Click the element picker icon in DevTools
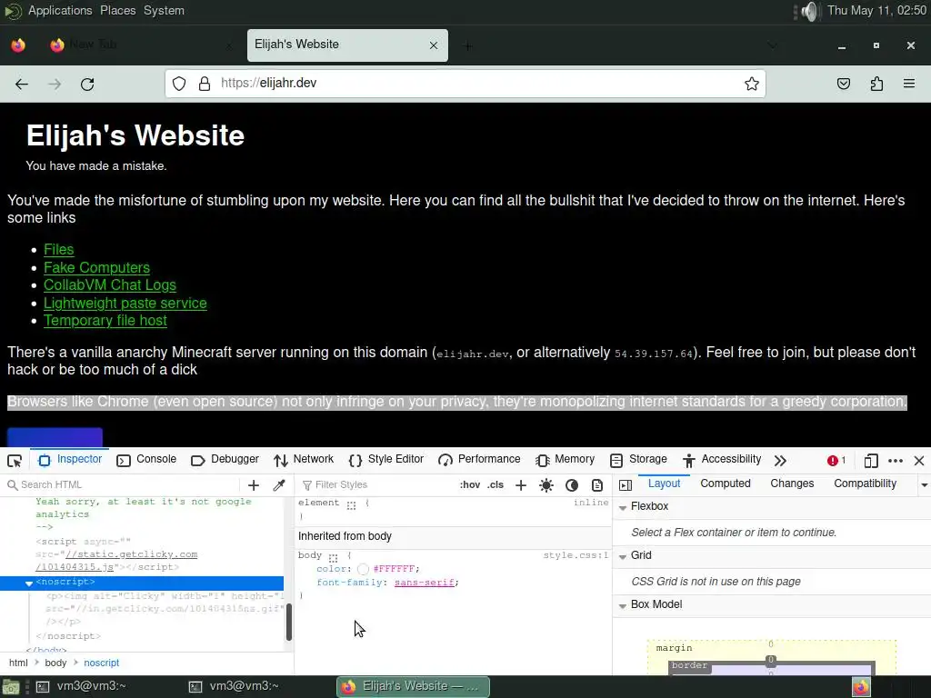This screenshot has width=931, height=698. [x=15, y=461]
